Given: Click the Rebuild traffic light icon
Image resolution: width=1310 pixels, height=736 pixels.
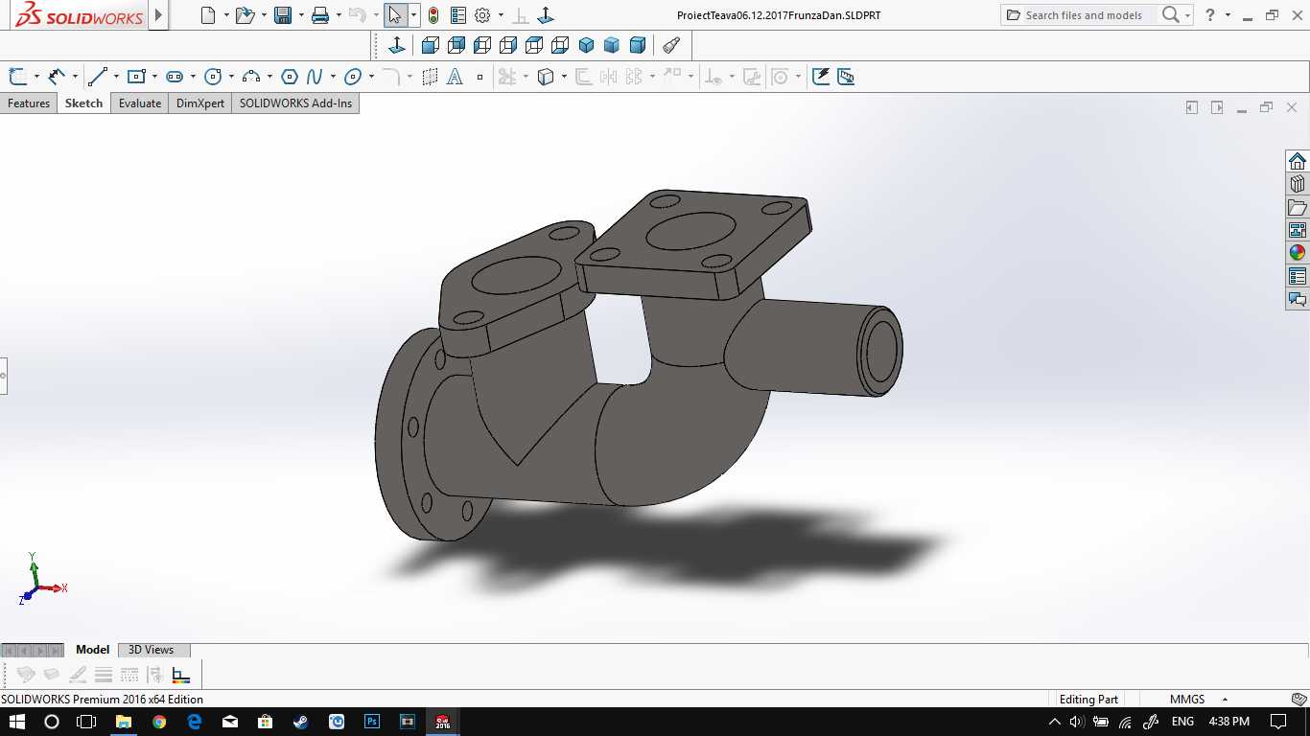Looking at the screenshot, I should [433, 15].
